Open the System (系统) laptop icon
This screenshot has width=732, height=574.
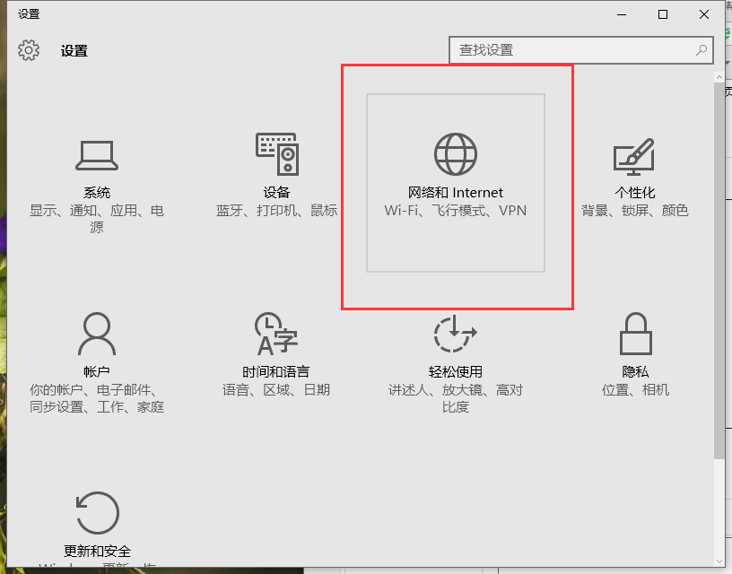click(x=97, y=156)
